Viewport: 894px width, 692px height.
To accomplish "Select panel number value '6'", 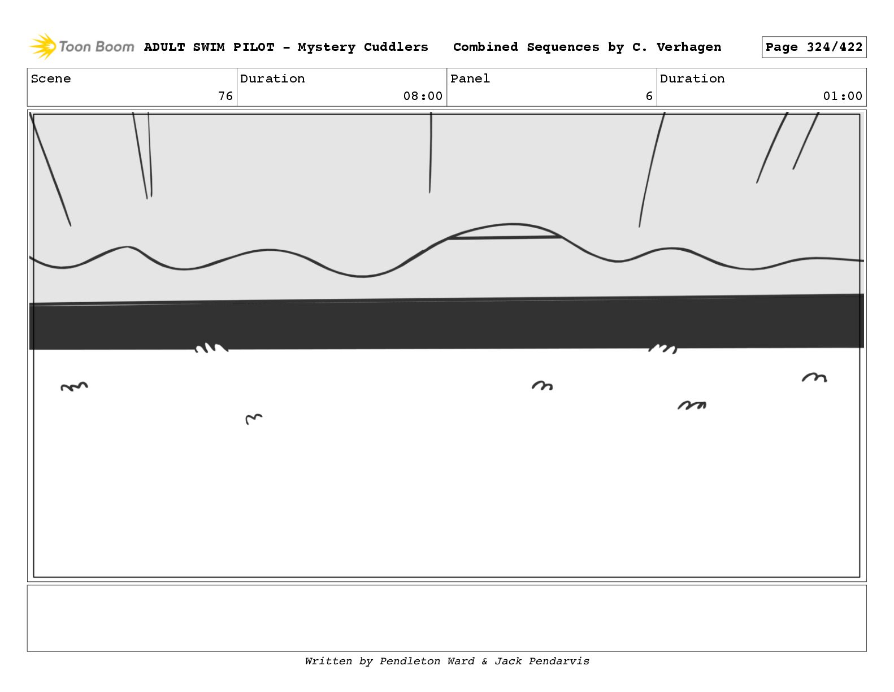I will tap(649, 96).
